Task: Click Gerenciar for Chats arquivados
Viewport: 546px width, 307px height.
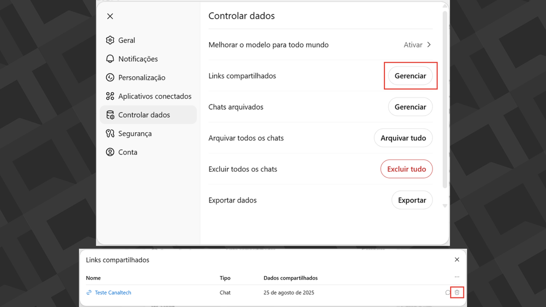Action: [x=411, y=107]
